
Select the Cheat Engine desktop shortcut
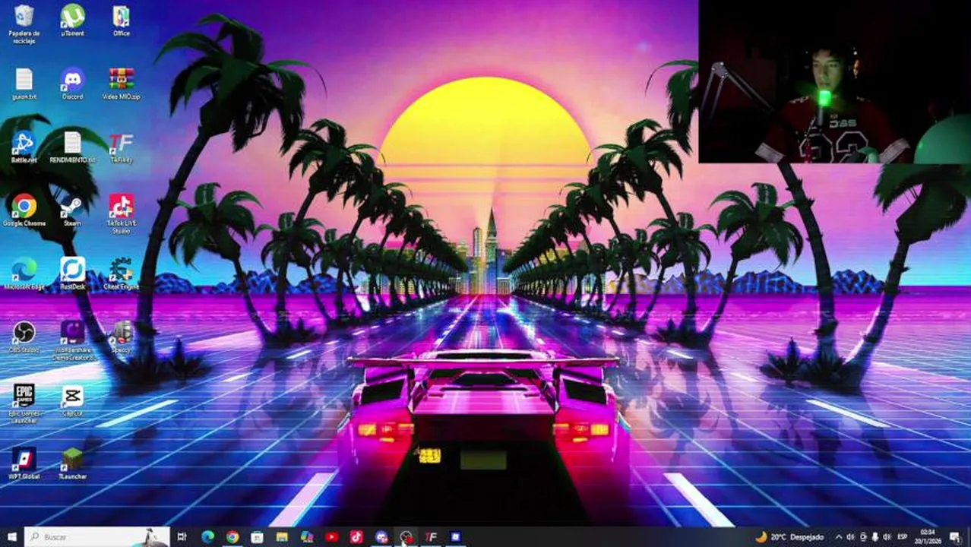point(122,274)
